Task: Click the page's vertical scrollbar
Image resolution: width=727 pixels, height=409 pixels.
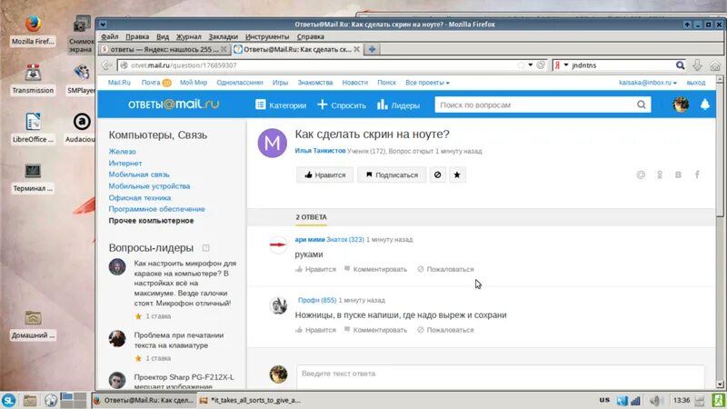Action: [x=720, y=232]
